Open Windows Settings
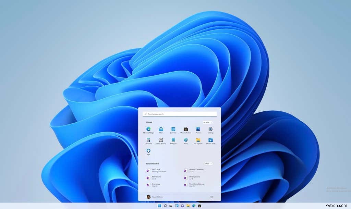 coord(210,130)
